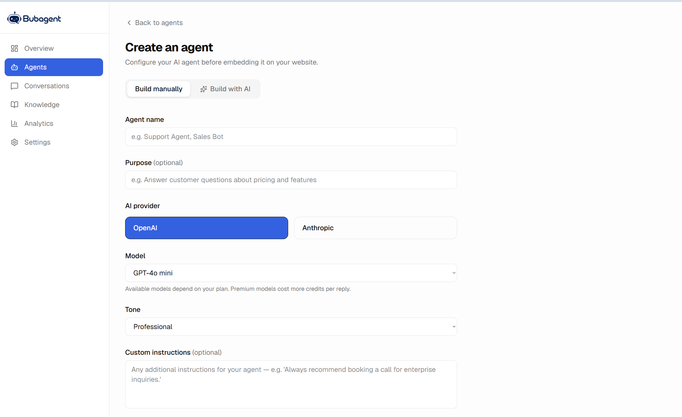Viewport: 682px width, 417px height.
Task: Select Anthropic as the AI provider
Action: tap(375, 228)
